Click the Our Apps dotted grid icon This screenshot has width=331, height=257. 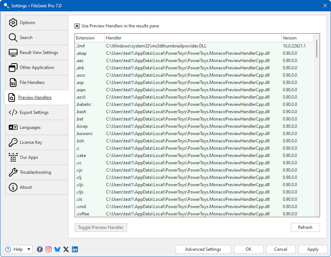point(13,157)
